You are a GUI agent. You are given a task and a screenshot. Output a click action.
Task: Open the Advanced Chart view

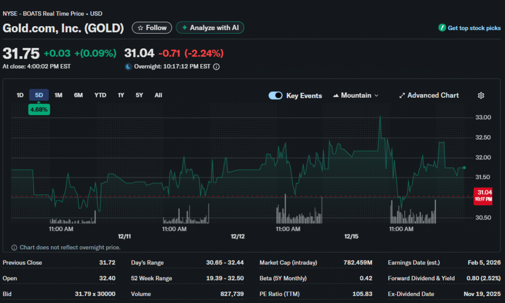coord(429,96)
